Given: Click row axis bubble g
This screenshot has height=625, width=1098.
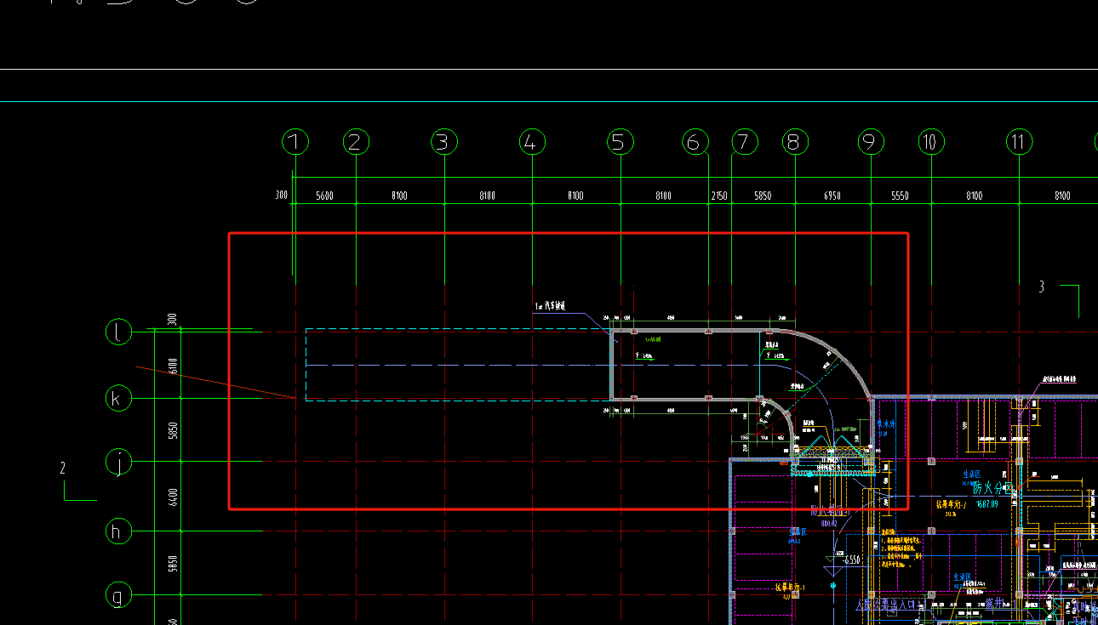Looking at the screenshot, I should click(119, 595).
